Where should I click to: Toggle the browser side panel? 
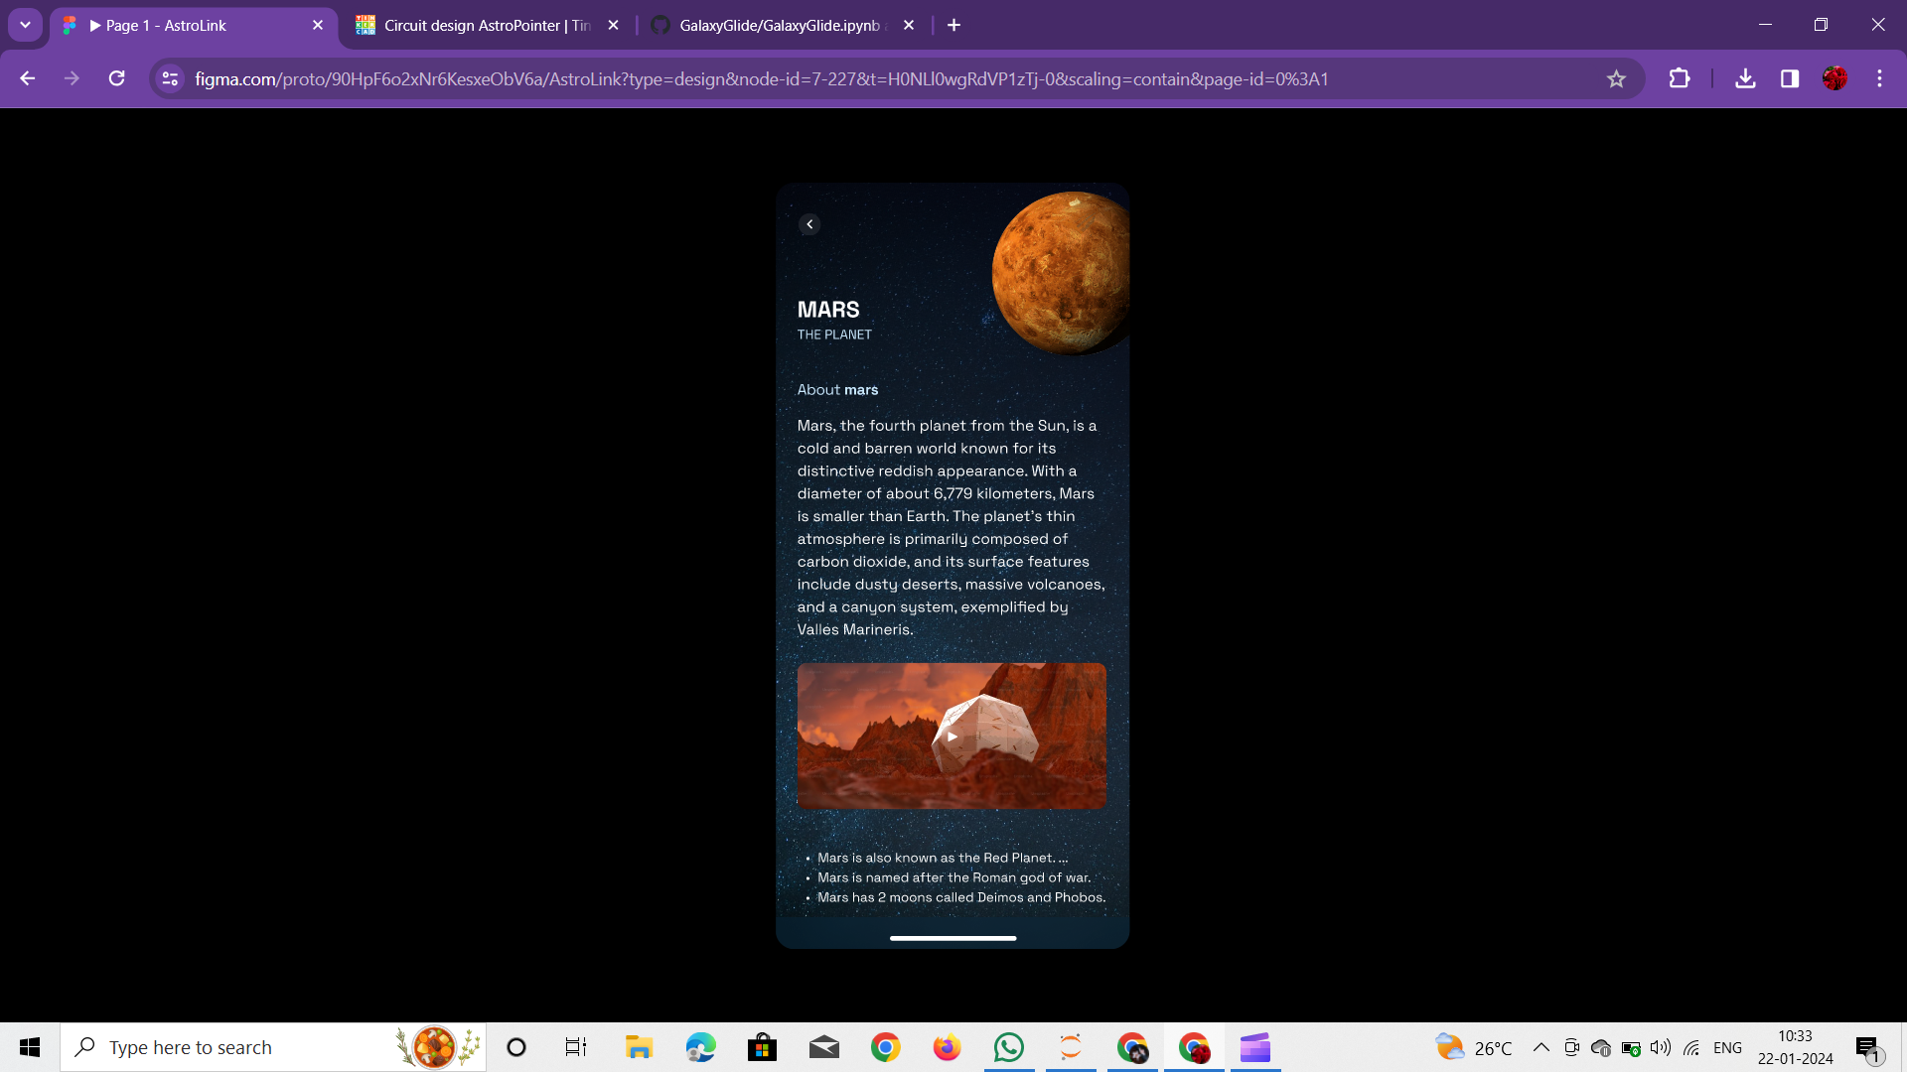coord(1790,79)
